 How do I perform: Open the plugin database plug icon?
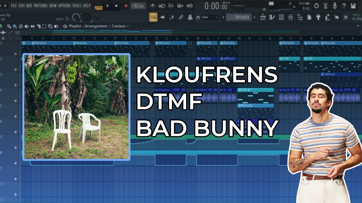coord(318,17)
